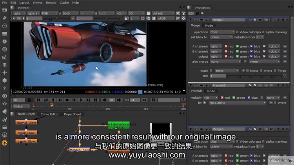This screenshot has width=294, height=165.
Task: Open the 3D tools cube icon
Action: [x=4, y=80]
